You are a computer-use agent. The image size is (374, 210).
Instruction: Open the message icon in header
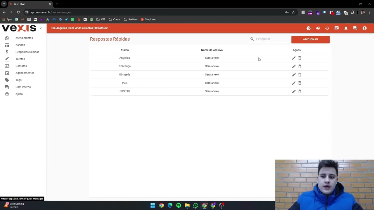(x=337, y=28)
